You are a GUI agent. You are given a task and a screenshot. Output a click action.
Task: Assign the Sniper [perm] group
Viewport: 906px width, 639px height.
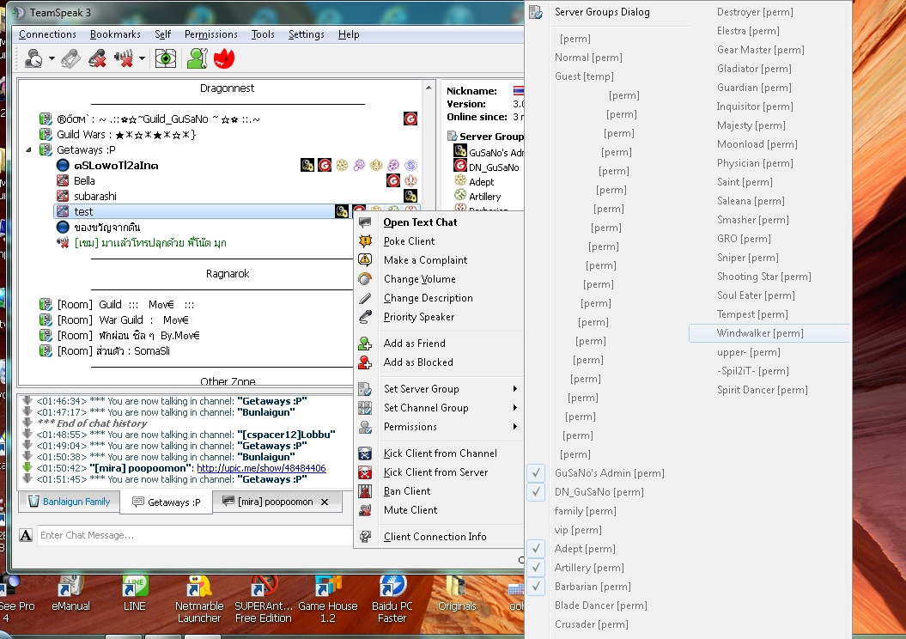(748, 258)
